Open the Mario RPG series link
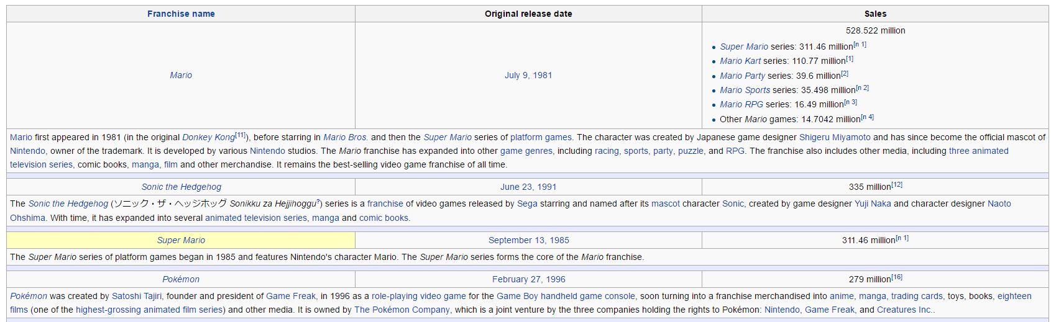Viewport: 1051px width, 322px height. (741, 104)
